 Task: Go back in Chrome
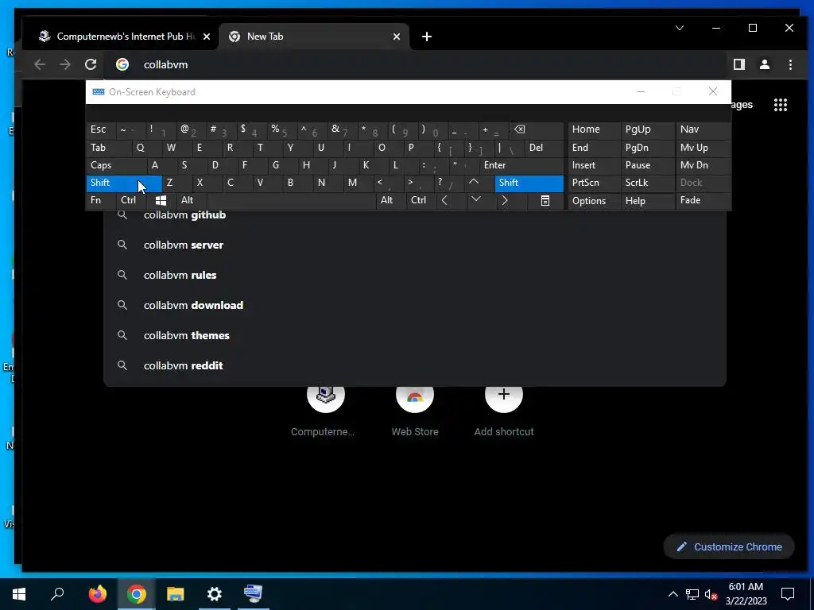[x=40, y=64]
